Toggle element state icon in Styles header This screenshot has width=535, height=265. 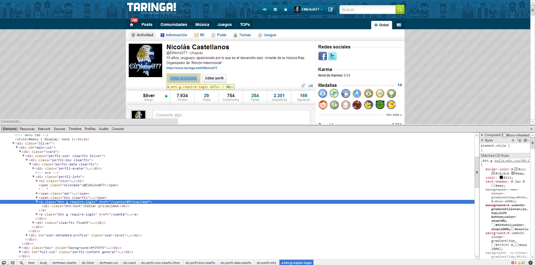(519, 140)
